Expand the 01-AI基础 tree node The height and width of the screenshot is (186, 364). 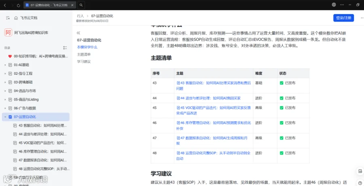[x=5, y=65]
